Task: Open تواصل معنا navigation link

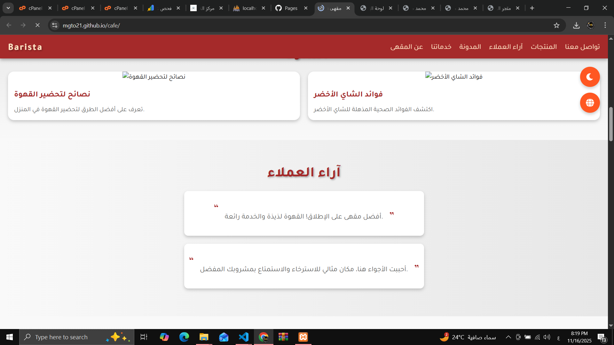Action: 582,47
